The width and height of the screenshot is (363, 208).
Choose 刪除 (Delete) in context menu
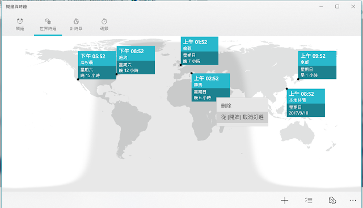pyautogui.click(x=242, y=106)
